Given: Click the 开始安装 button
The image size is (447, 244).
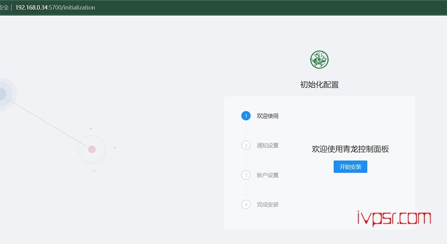Looking at the screenshot, I should click(351, 167).
